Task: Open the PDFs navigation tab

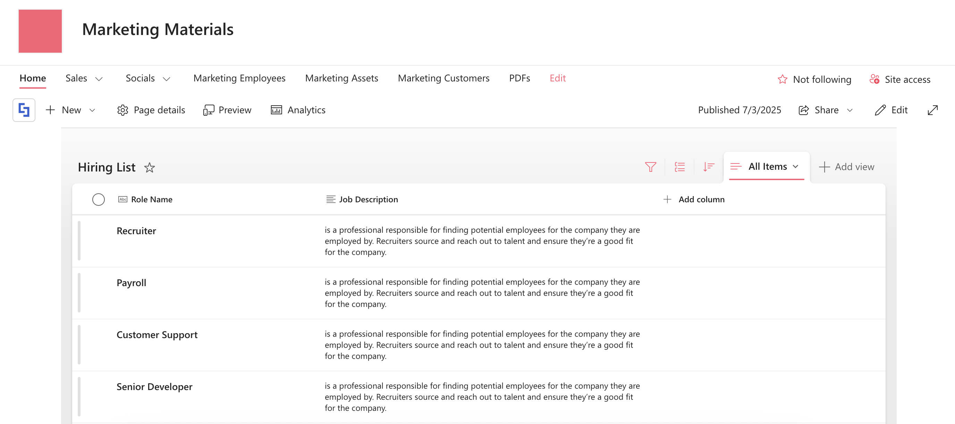Action: click(519, 78)
